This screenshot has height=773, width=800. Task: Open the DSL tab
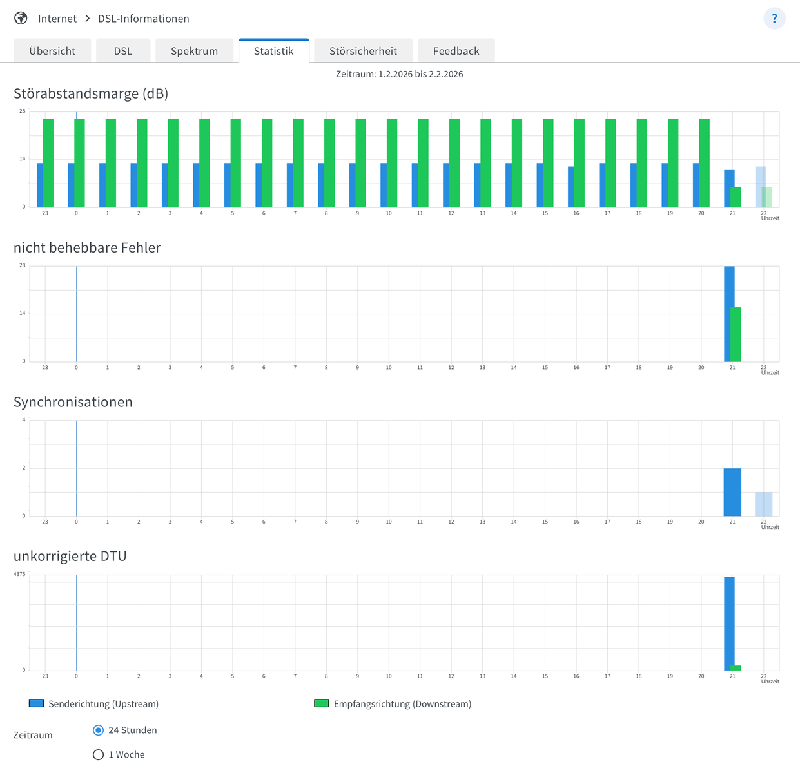(123, 51)
